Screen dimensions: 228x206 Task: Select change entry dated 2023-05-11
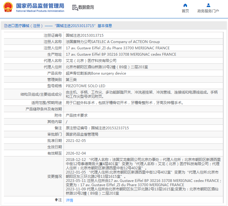pos(143,183)
